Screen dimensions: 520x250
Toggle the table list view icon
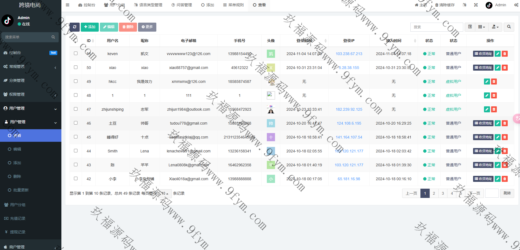pyautogui.click(x=470, y=27)
